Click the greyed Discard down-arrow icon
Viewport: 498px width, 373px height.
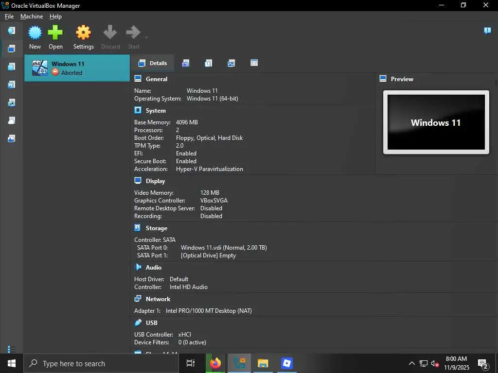click(x=110, y=32)
